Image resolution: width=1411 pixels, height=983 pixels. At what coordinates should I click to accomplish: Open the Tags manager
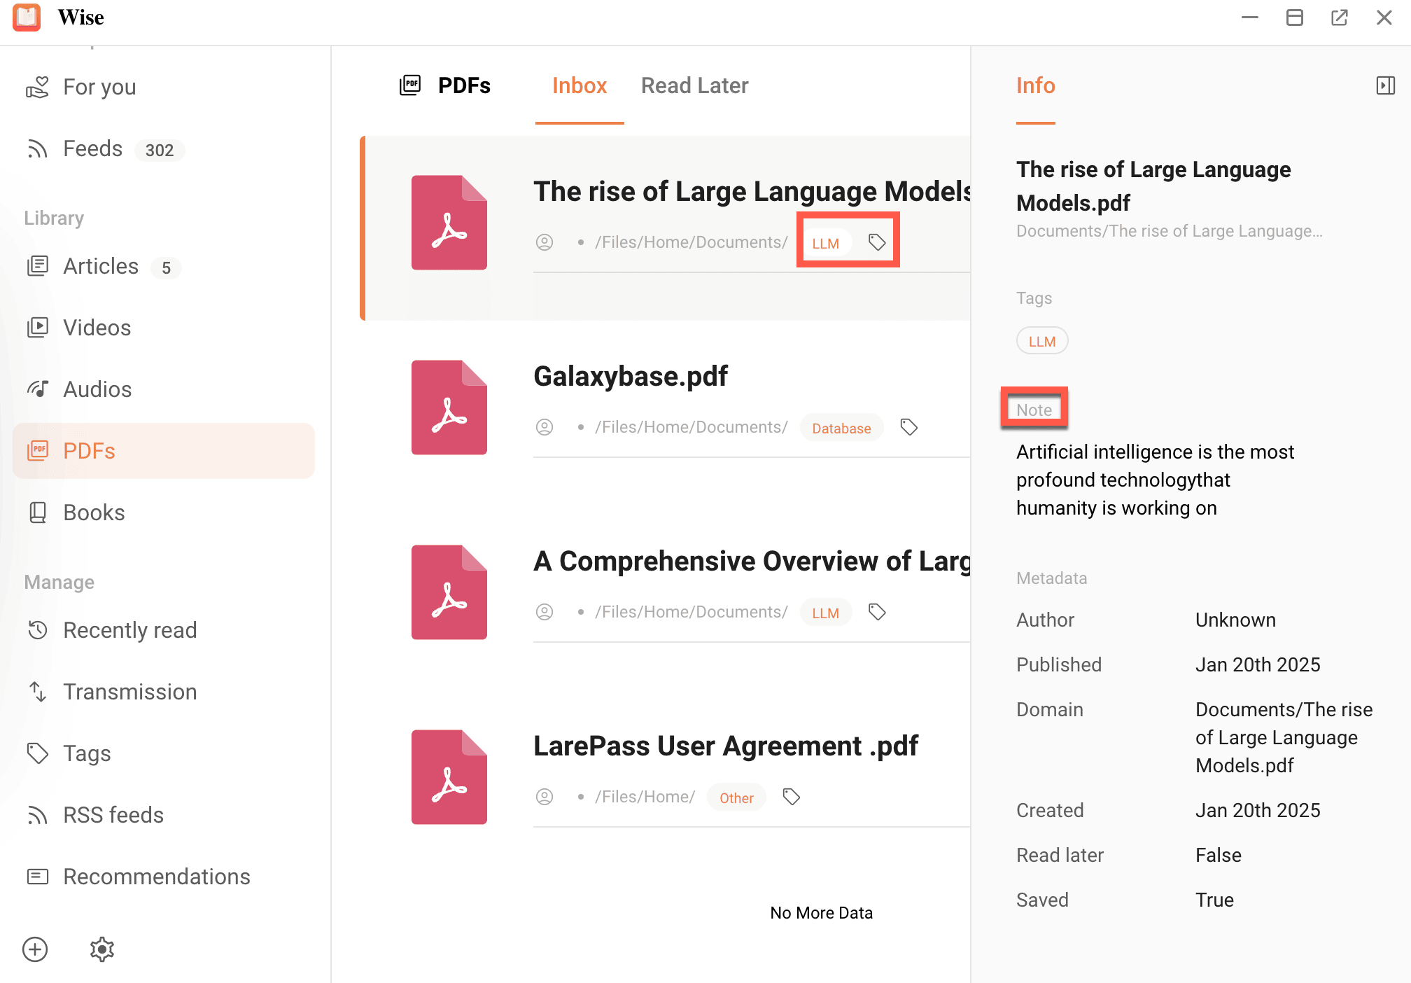[x=86, y=753]
